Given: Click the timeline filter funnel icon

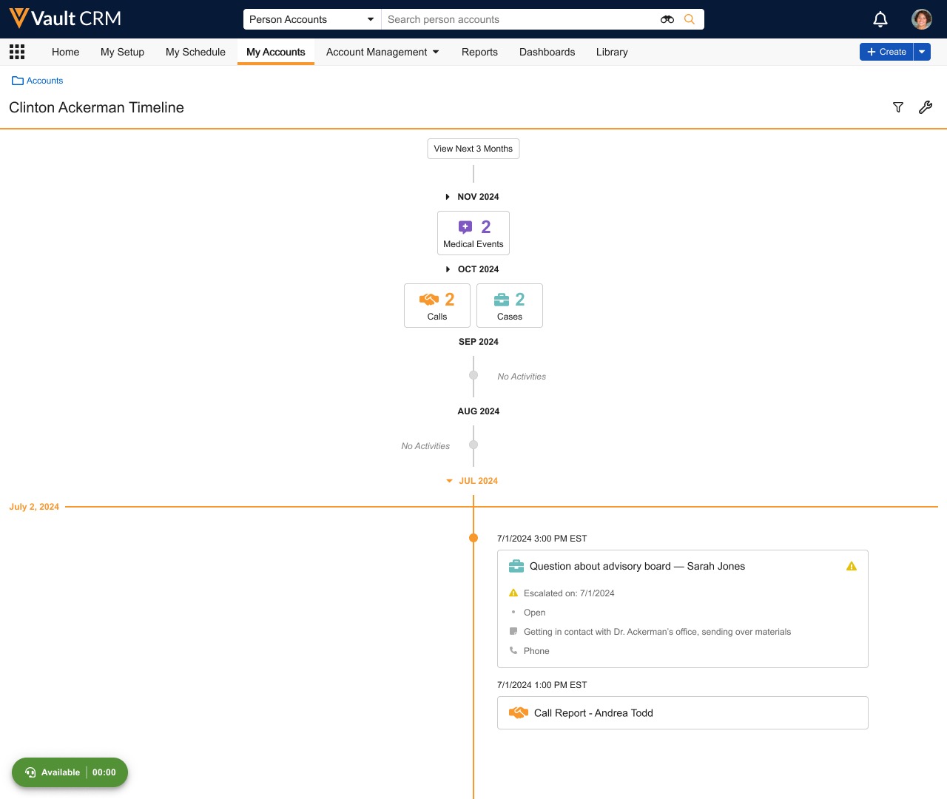Looking at the screenshot, I should 898,108.
